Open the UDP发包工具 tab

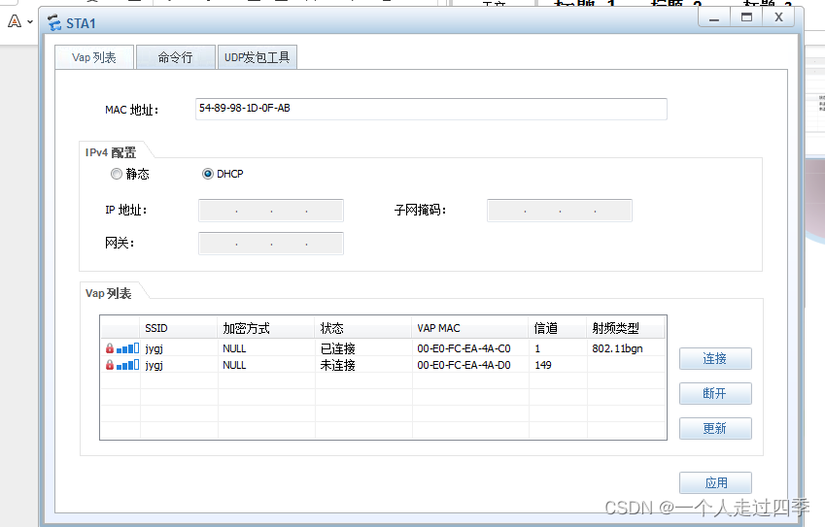click(258, 57)
